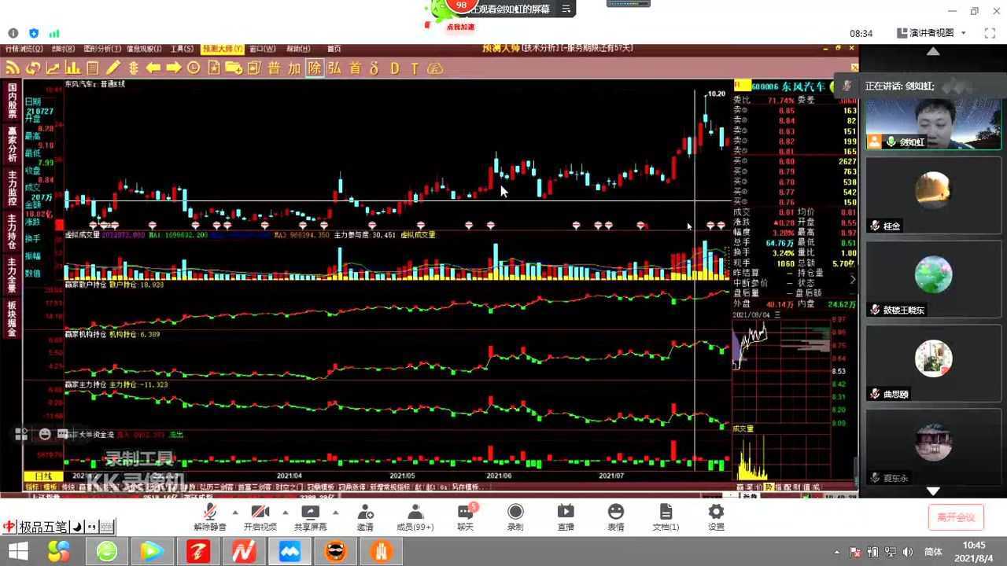This screenshot has height=566, width=1007.
Task: Click the copy pages toolbar icon
Action: pyautogui.click(x=253, y=68)
